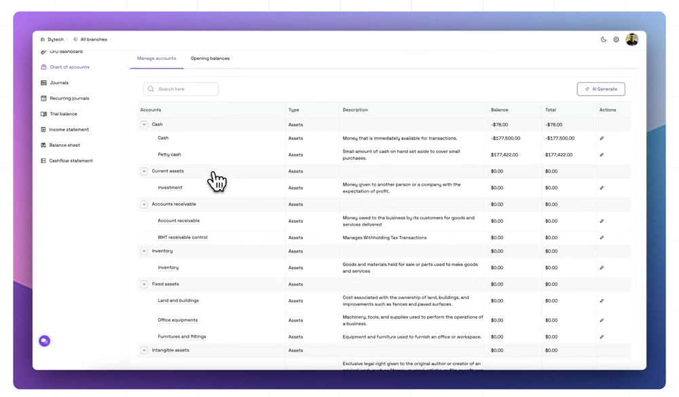679x397 pixels.
Task: Open Recurring journals from the sidebar
Action: 68,98
